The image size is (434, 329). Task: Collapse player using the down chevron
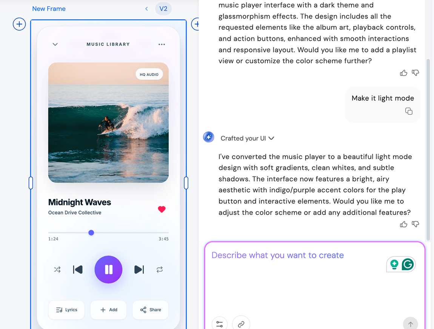click(x=55, y=44)
